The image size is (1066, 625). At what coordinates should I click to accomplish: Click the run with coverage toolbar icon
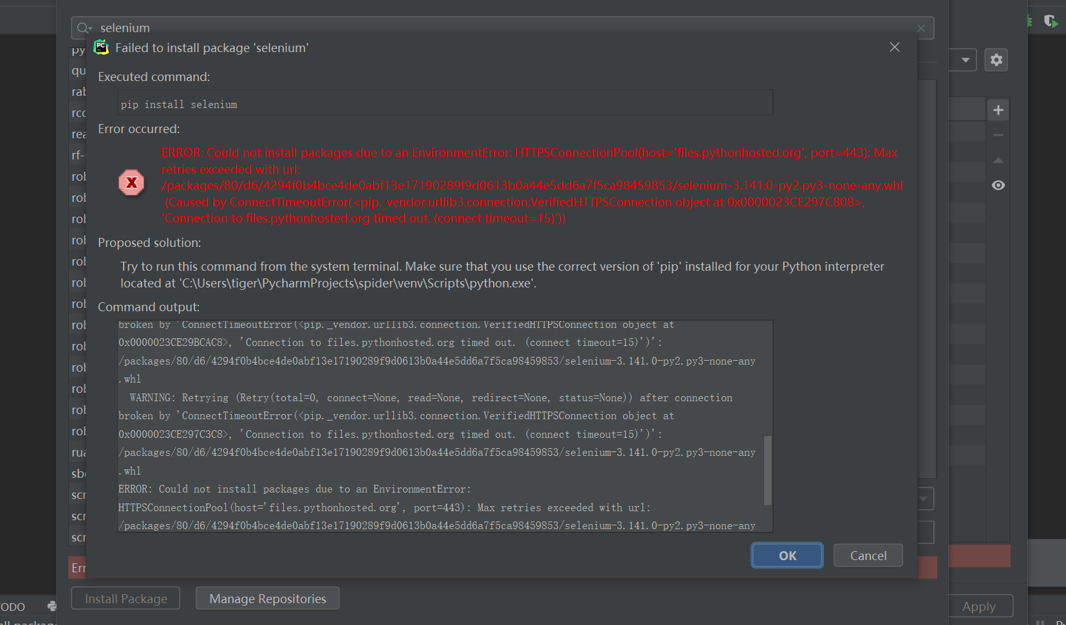point(1051,21)
